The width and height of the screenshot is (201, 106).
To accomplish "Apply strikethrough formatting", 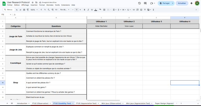I will coord(92,10).
